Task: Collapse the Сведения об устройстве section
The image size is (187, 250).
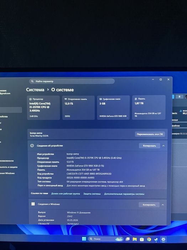Action: pyautogui.click(x=163, y=146)
